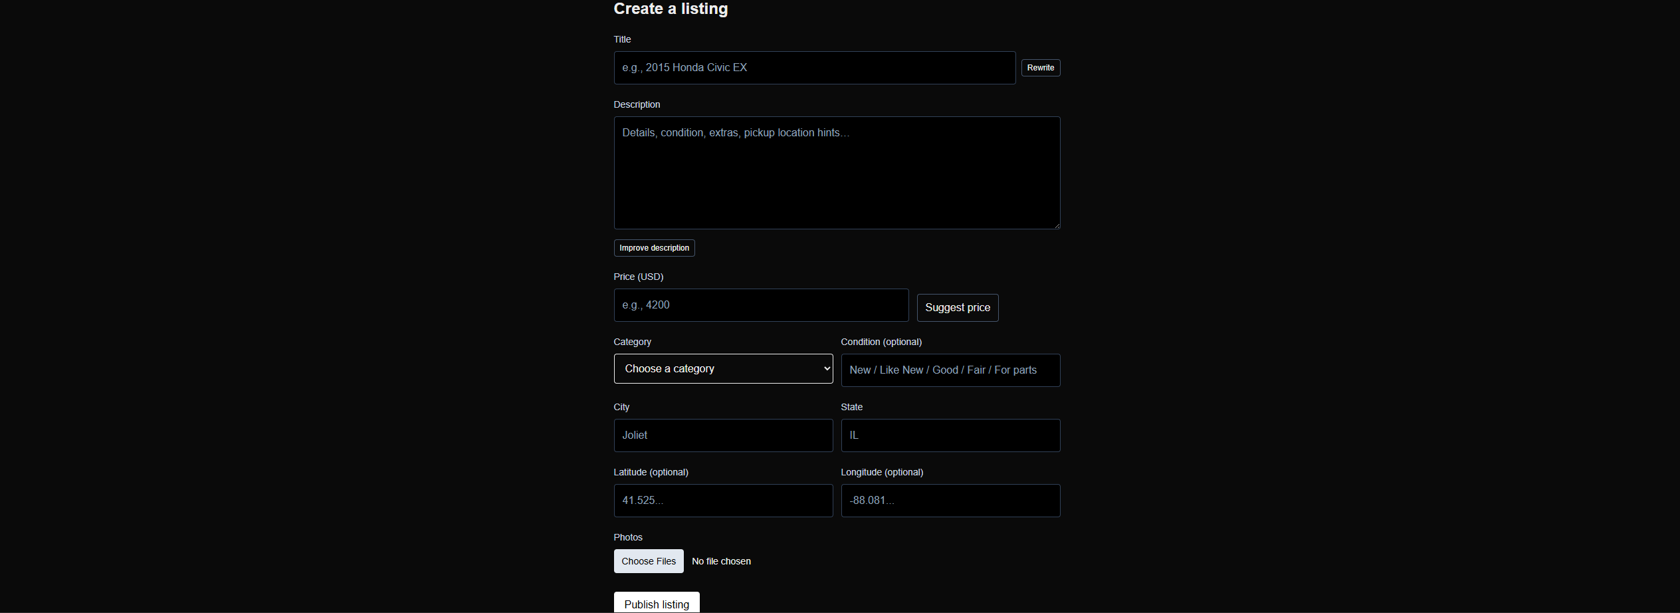Screen dimensions: 1680x613
Task: Click the Description field label
Action: click(x=637, y=105)
